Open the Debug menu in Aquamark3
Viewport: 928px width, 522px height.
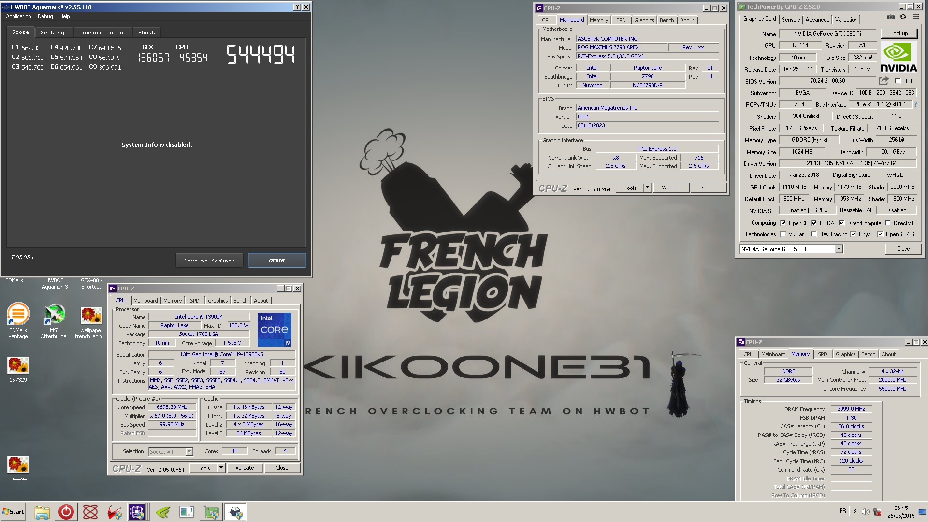click(x=45, y=16)
